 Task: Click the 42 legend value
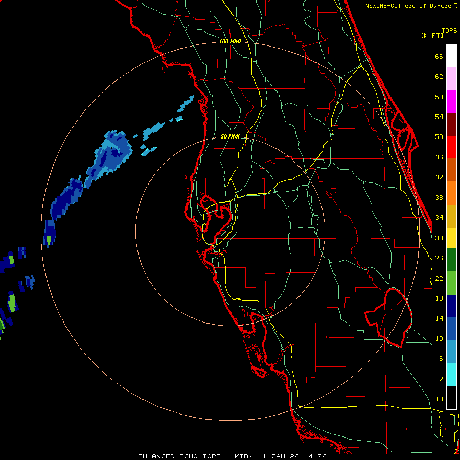pos(439,177)
